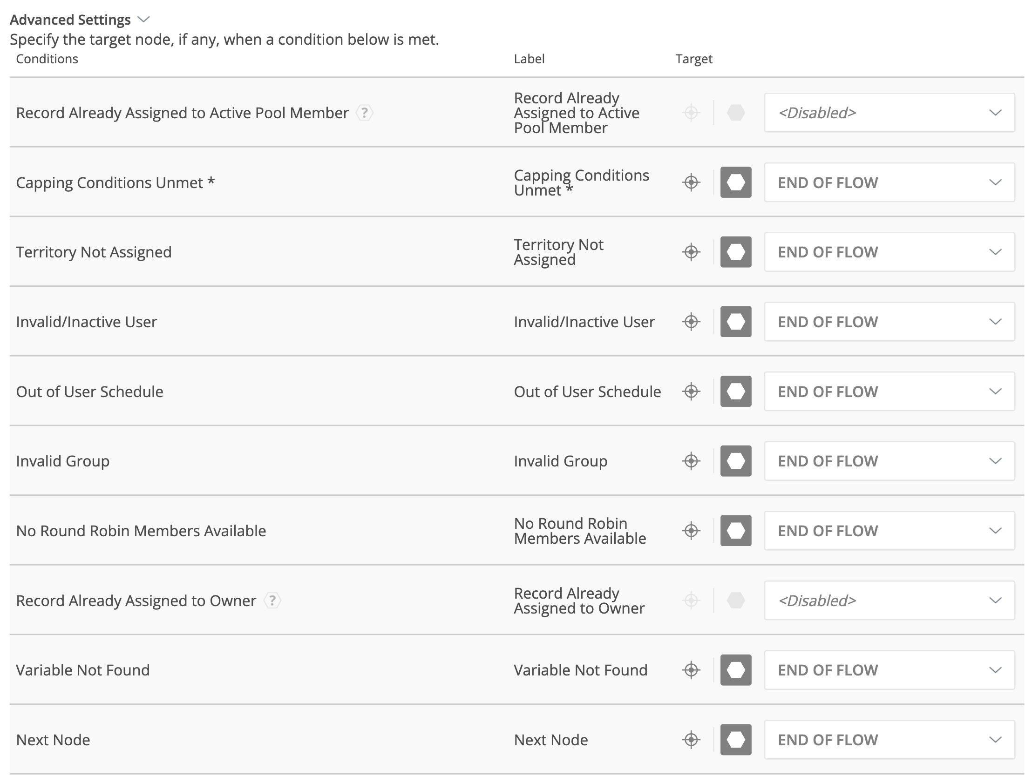The height and width of the screenshot is (783, 1032).
Task: Click the hexagon node icon for Territory Not Assigned
Action: coord(736,252)
